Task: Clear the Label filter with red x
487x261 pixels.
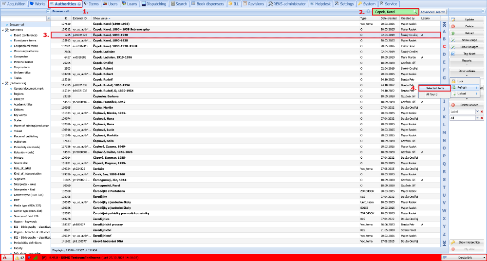Action: pos(482,112)
